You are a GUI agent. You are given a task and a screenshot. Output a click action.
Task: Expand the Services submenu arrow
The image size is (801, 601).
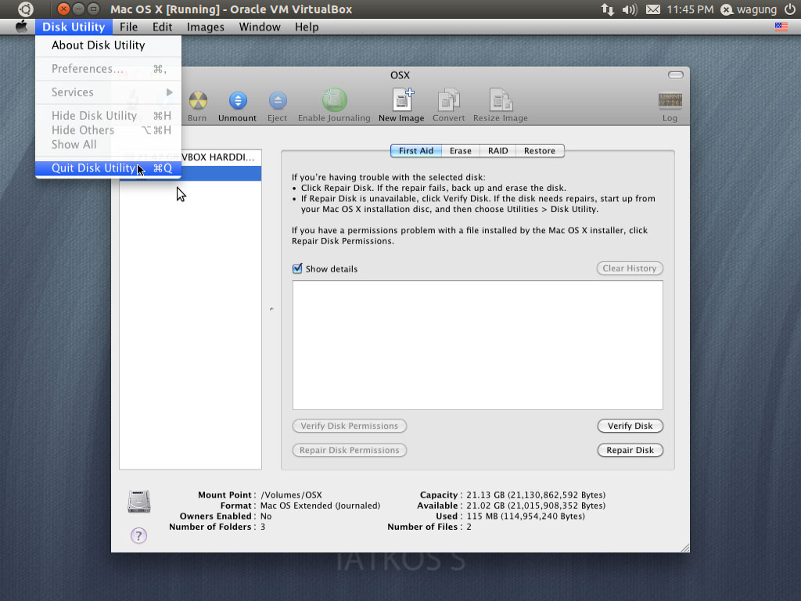pyautogui.click(x=170, y=92)
